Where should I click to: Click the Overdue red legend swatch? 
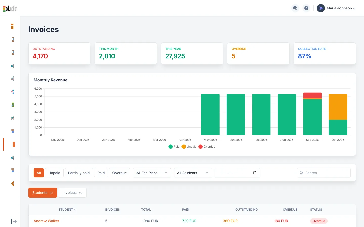pos(201,147)
